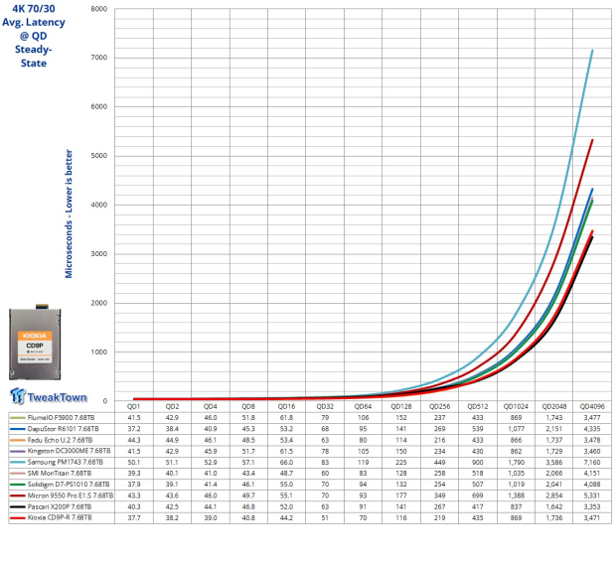Click FlumeIO F5900 QD64 value '106'
The width and height of the screenshot is (616, 564).
click(x=363, y=417)
